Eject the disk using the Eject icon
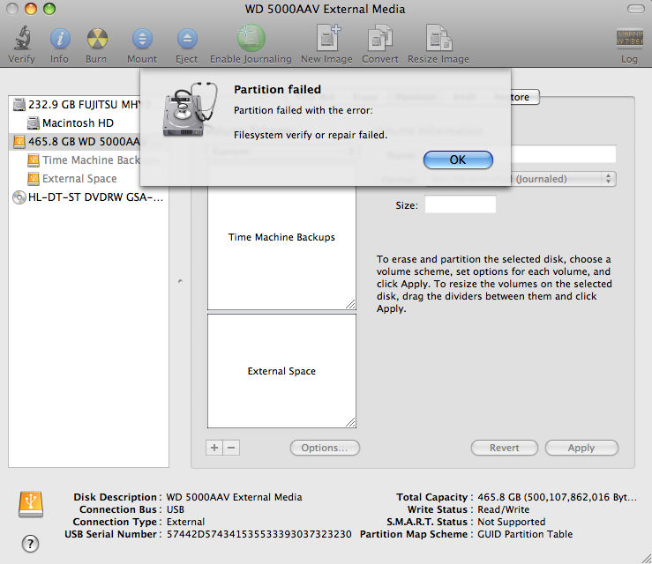Viewport: 652px width, 564px height. [x=187, y=38]
